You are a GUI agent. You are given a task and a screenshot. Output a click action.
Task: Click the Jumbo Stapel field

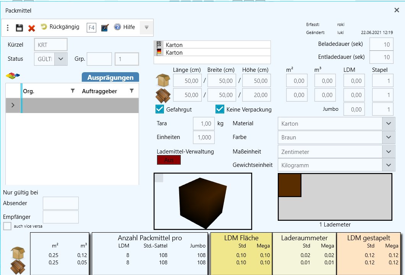coord(382,109)
